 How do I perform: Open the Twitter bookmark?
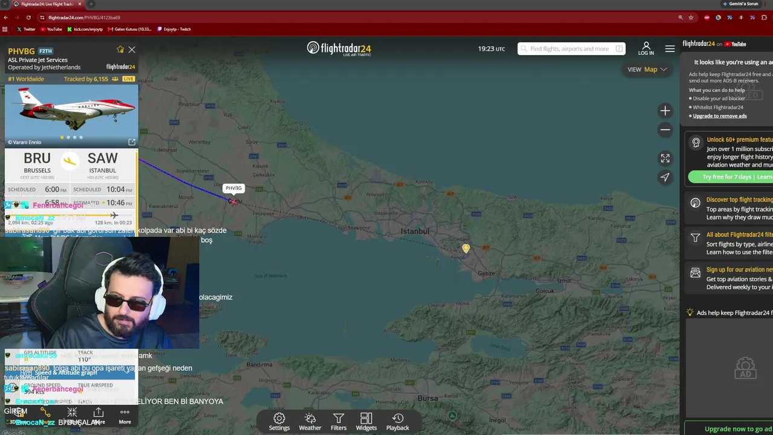(x=26, y=29)
